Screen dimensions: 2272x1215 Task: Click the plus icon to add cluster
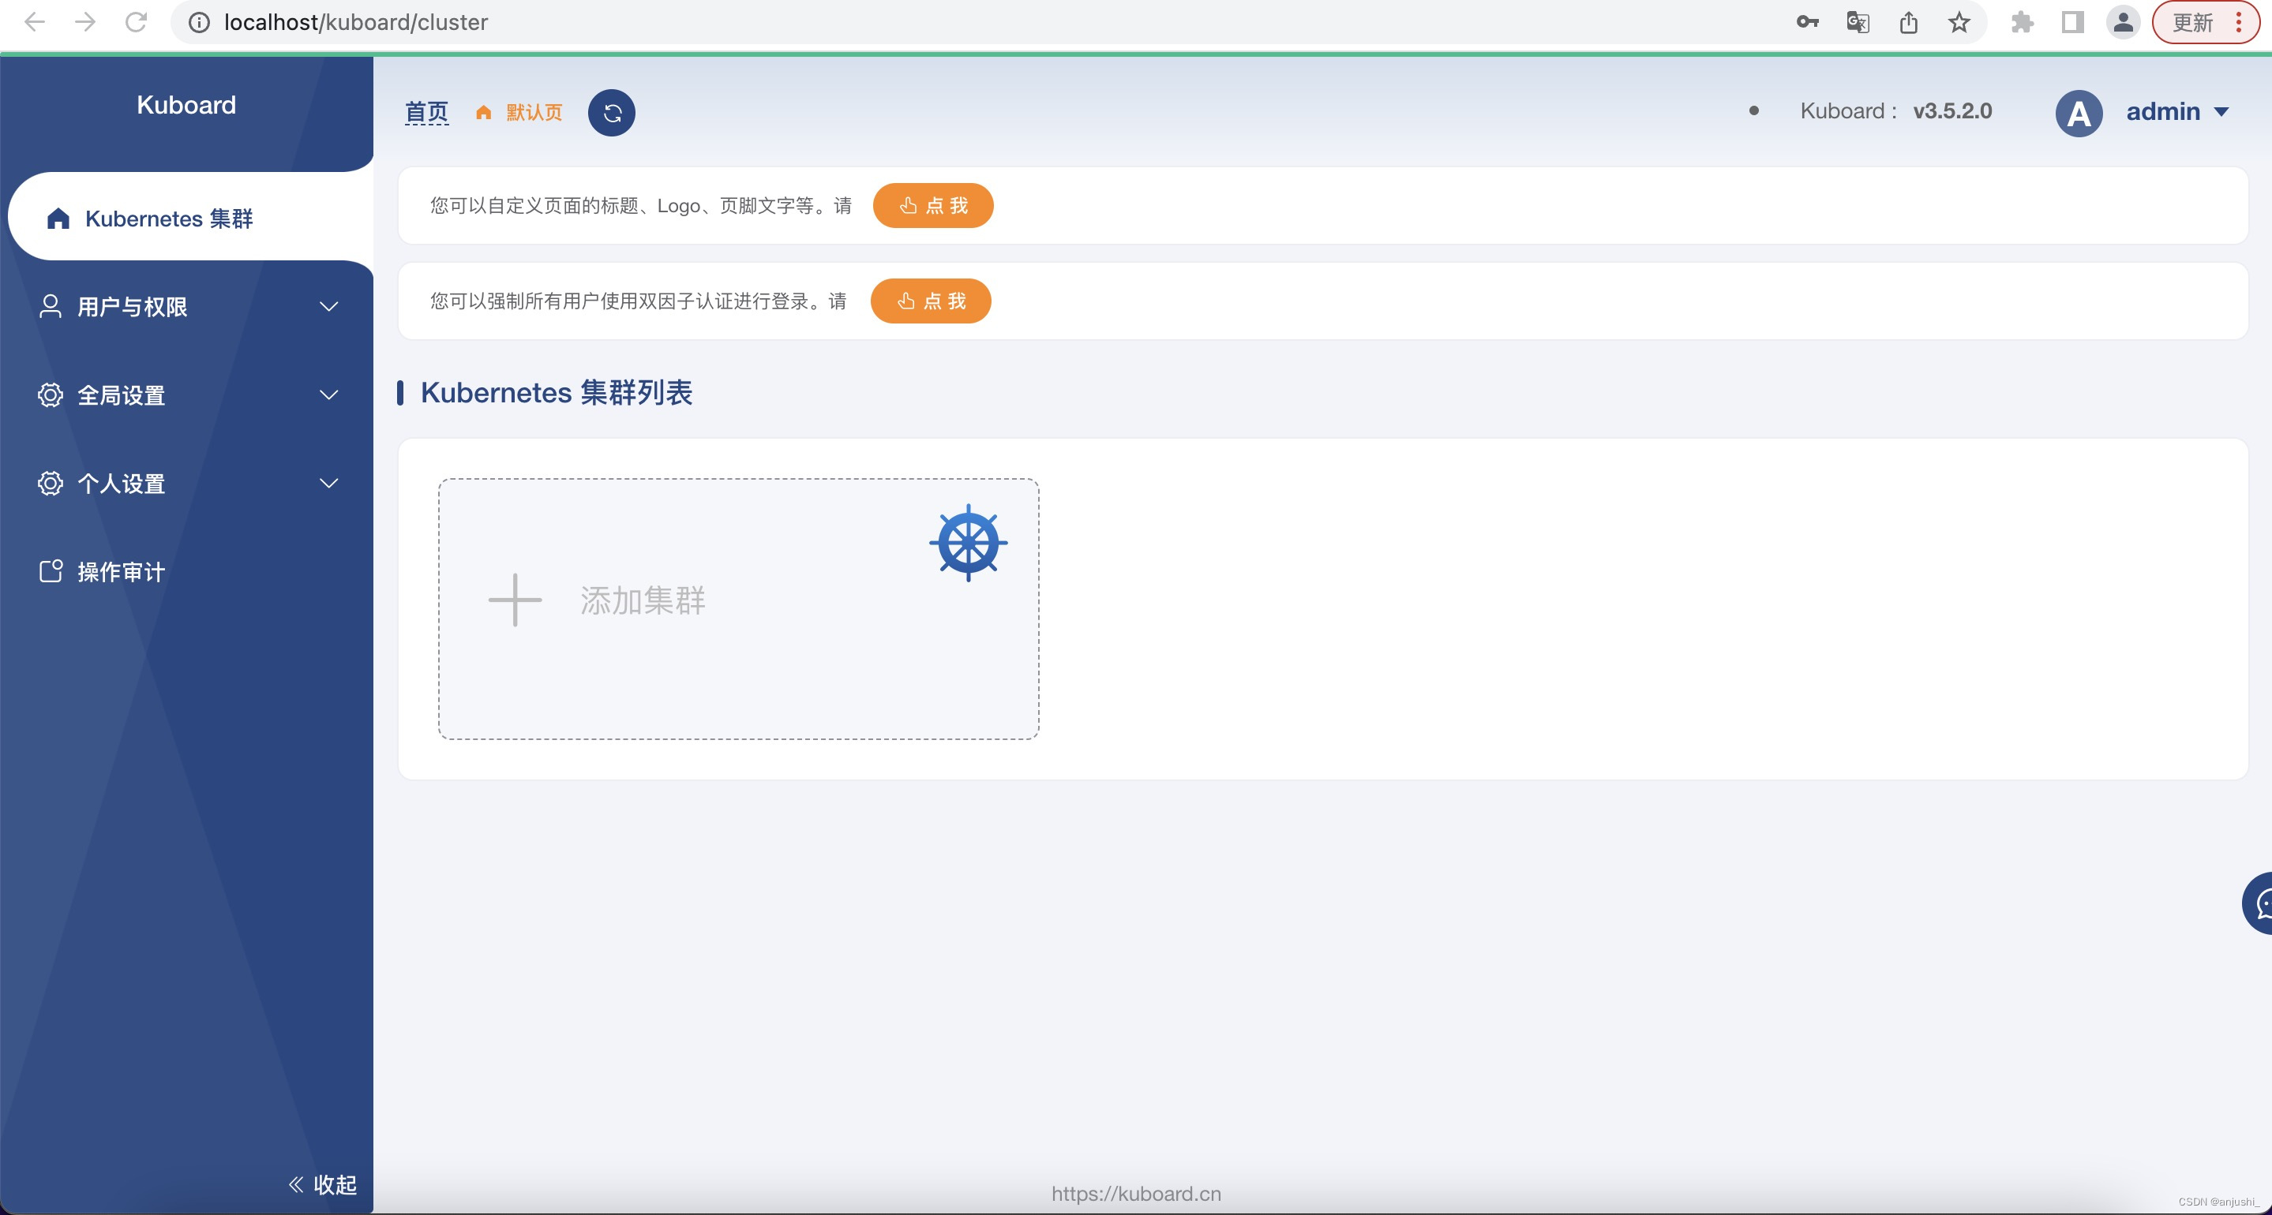(515, 600)
